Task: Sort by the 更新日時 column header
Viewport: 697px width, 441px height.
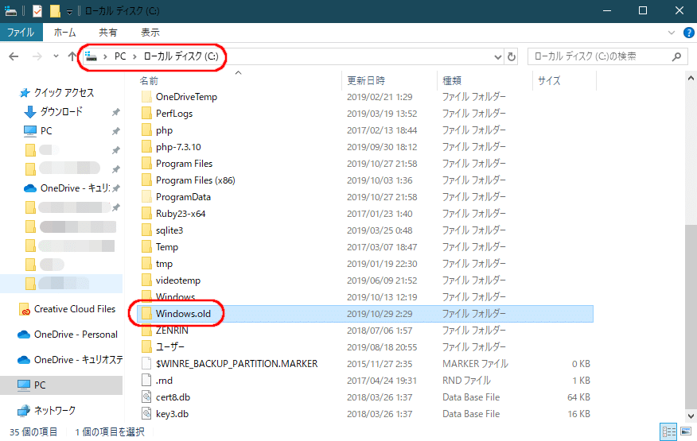Action: (x=366, y=80)
